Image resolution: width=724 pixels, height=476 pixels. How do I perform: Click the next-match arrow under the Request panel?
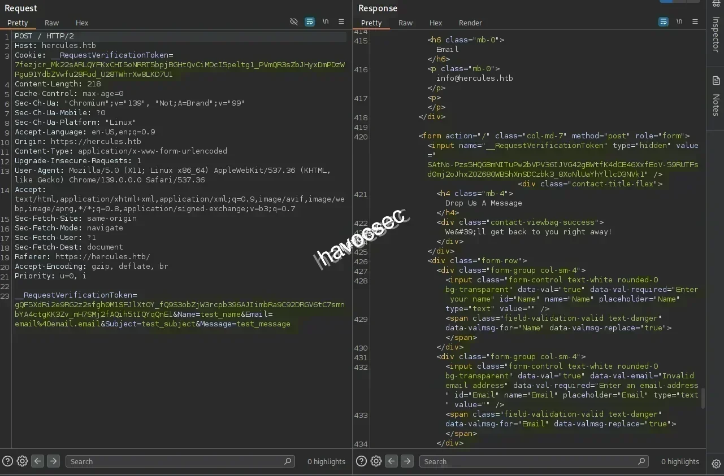[x=53, y=461]
